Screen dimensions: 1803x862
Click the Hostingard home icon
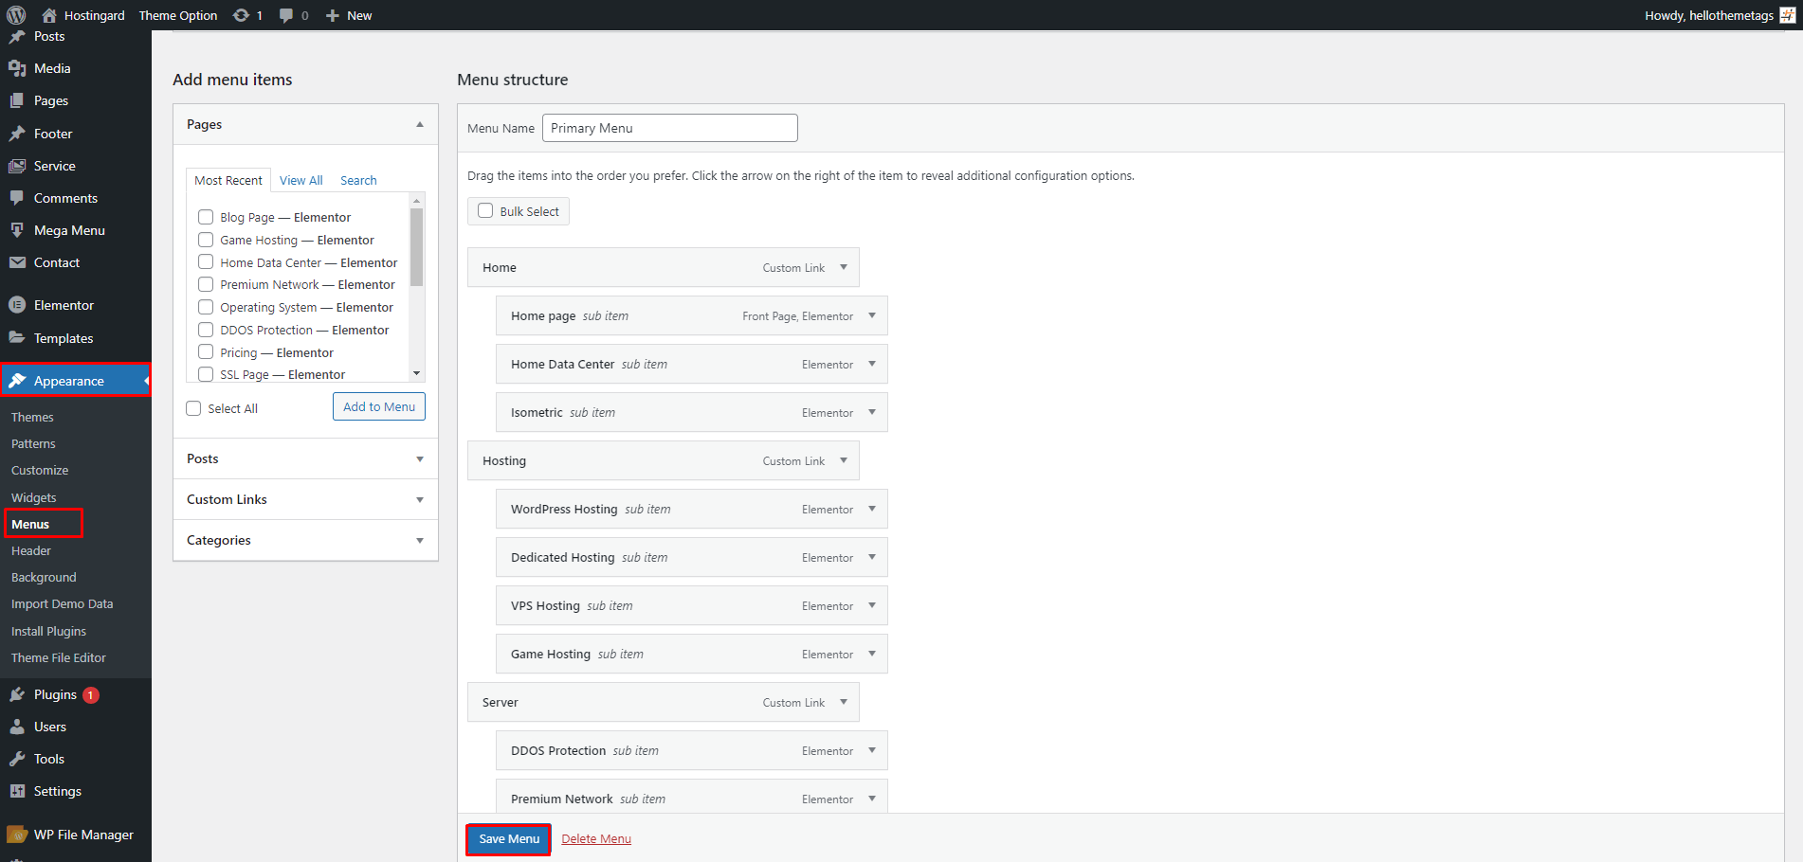49,15
